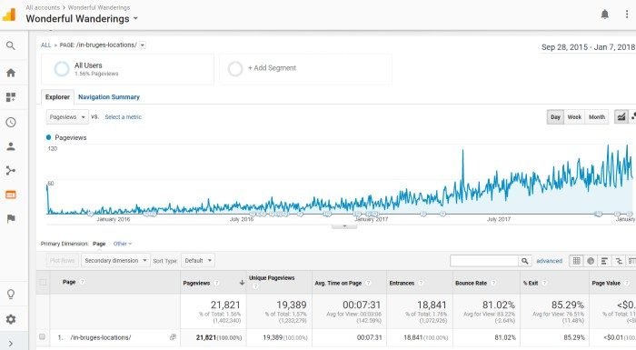
Task: Open the page filter dropdown arrow
Action: click(x=143, y=45)
